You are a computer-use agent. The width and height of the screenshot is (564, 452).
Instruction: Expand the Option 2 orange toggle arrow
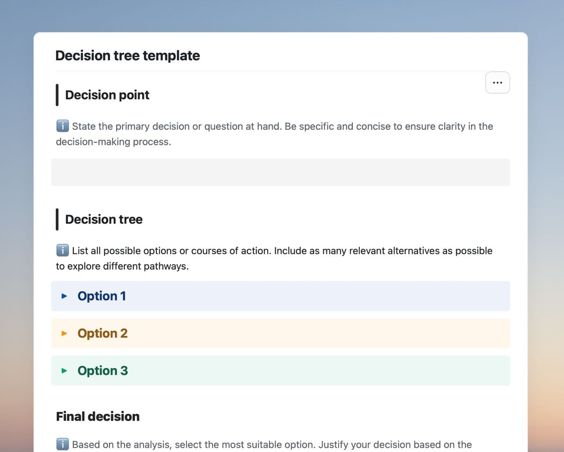[x=64, y=334]
